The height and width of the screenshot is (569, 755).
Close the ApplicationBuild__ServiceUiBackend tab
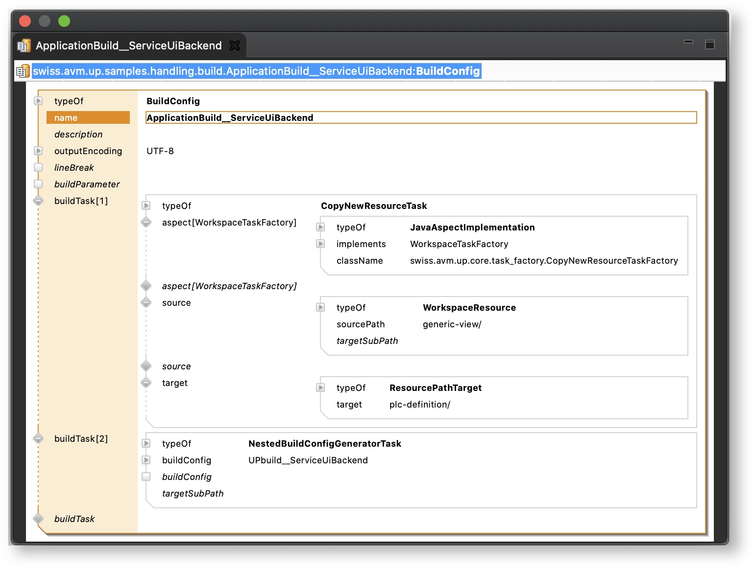click(235, 46)
